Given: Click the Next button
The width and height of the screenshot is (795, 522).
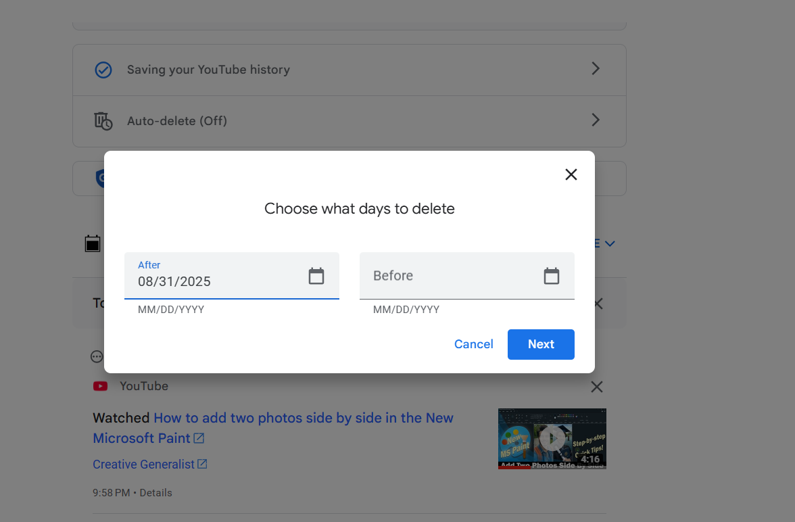Looking at the screenshot, I should pyautogui.click(x=541, y=344).
